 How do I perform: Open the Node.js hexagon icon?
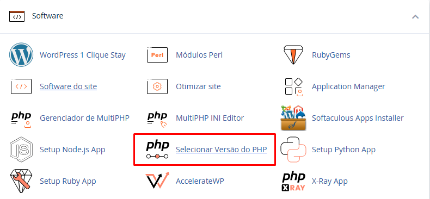click(x=21, y=150)
